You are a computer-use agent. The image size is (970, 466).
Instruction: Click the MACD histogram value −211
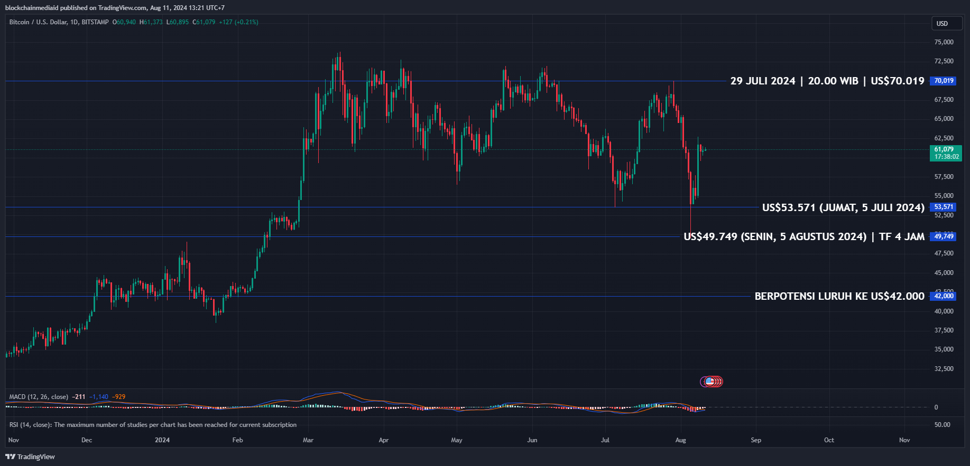(79, 397)
